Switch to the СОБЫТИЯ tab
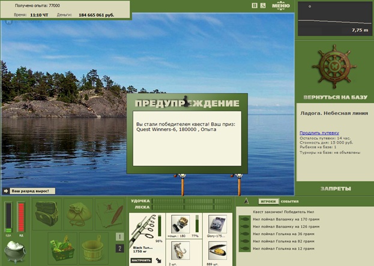This screenshot has width=374, height=266. click(289, 201)
